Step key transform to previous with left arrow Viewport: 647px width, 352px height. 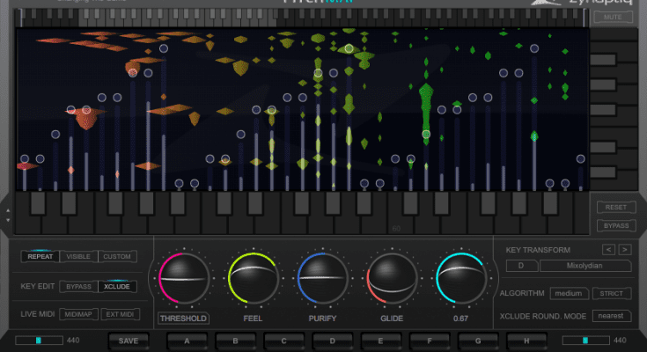(x=608, y=250)
